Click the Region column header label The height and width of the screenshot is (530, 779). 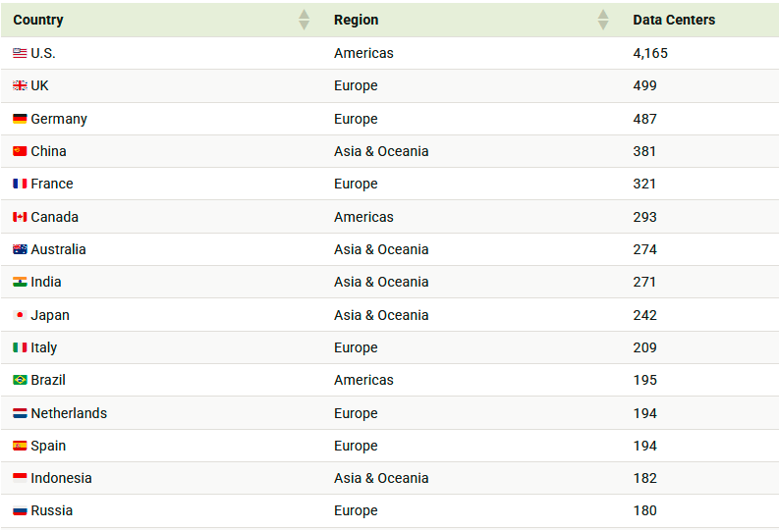click(x=356, y=20)
